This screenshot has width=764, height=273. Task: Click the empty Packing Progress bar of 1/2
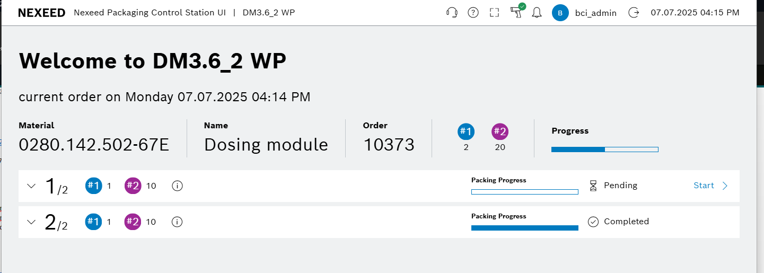[x=524, y=192]
